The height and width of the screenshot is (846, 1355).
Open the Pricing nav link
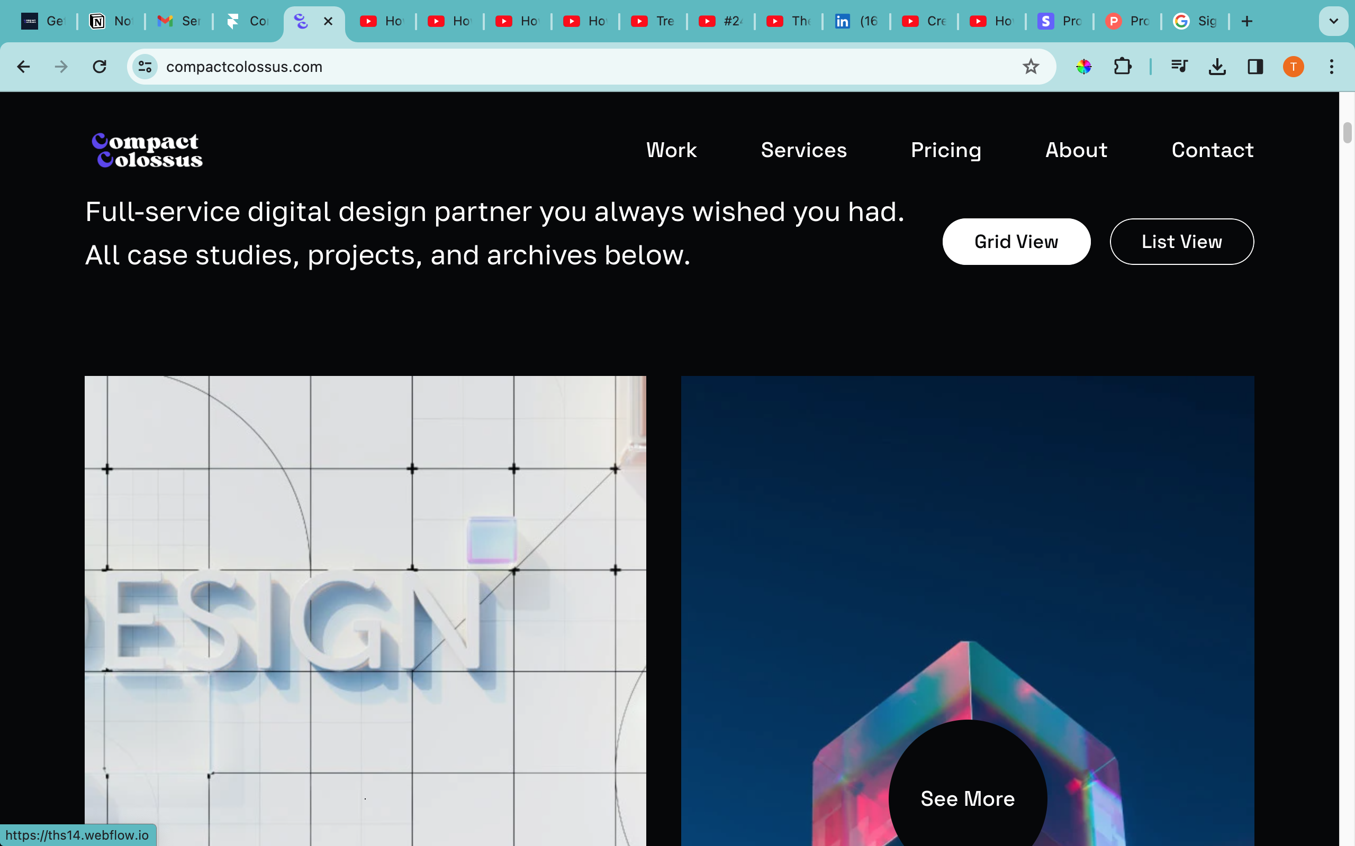[946, 151]
